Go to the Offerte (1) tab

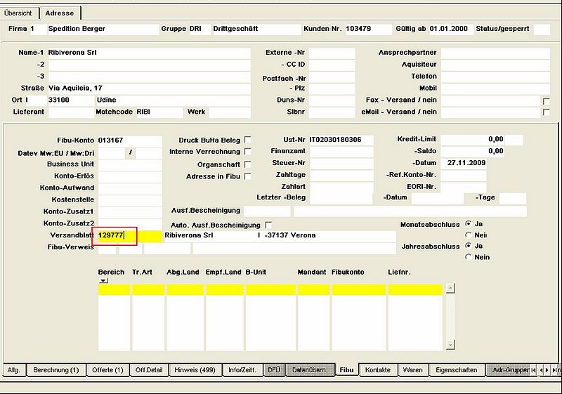(x=107, y=370)
